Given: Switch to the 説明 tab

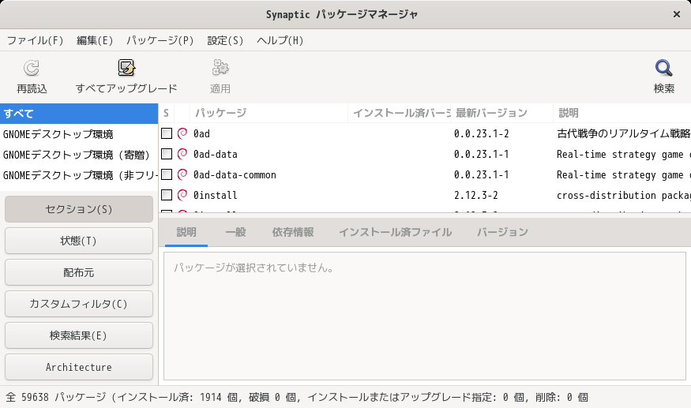Looking at the screenshot, I should coord(186,232).
